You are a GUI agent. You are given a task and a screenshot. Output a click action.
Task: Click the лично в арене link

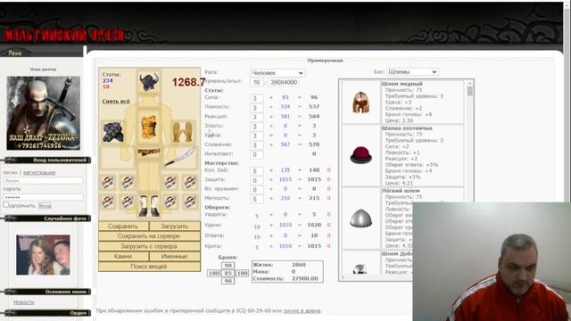click(302, 310)
